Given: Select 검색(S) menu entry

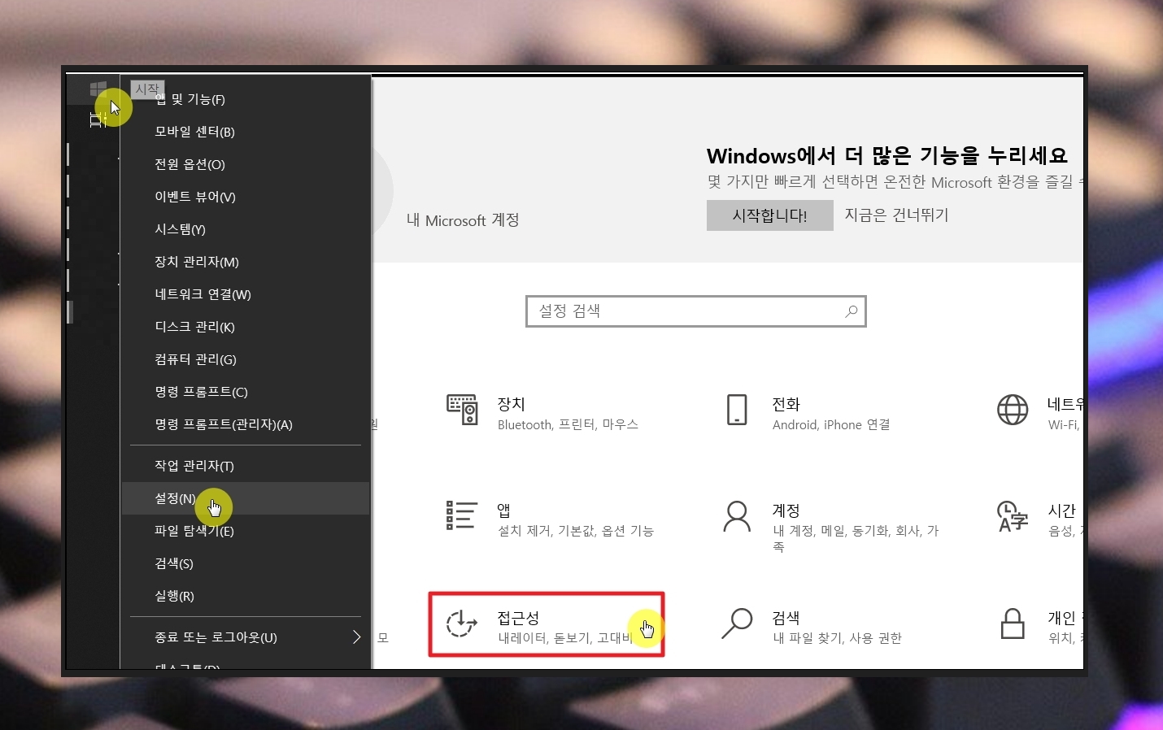Looking at the screenshot, I should click(x=174, y=563).
